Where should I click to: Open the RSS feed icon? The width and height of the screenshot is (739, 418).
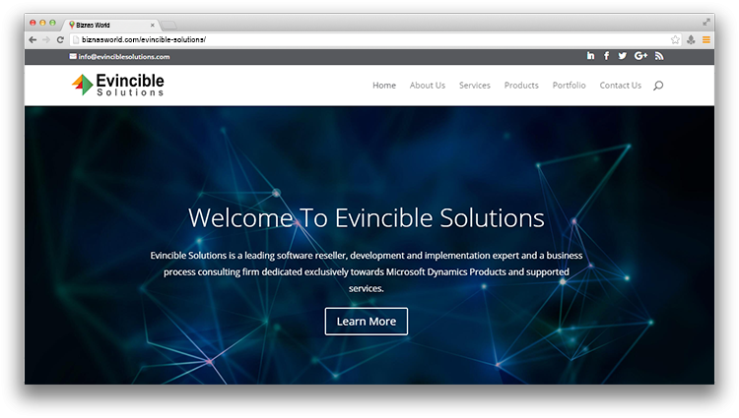tap(659, 56)
